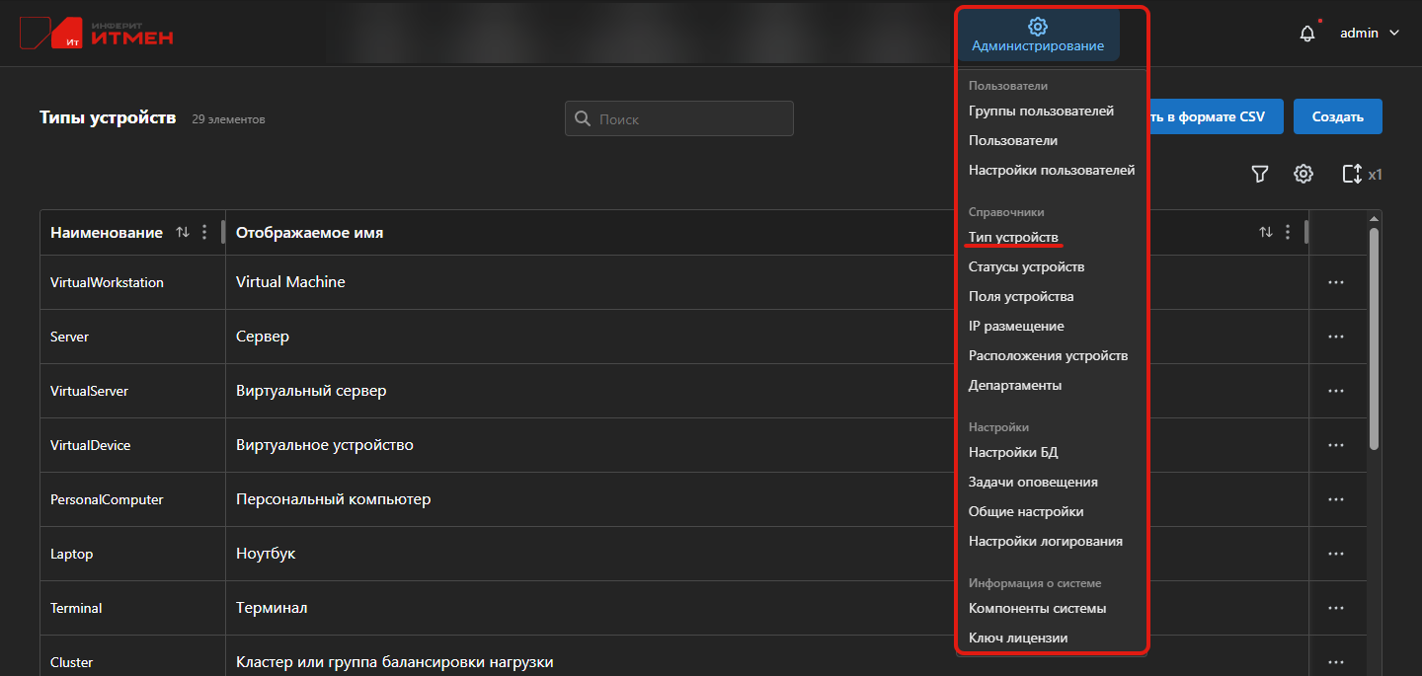Open Настройки логирования menu item
This screenshot has height=676, width=1422.
click(x=1046, y=541)
